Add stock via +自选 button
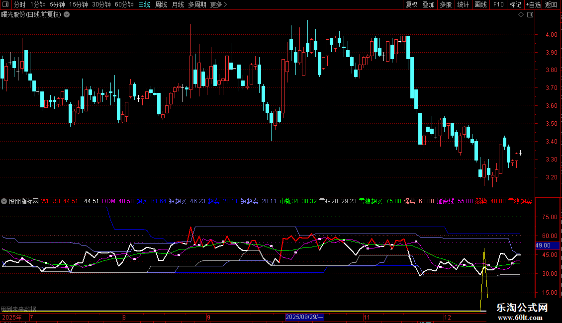The width and height of the screenshot is (562, 323). click(533, 5)
